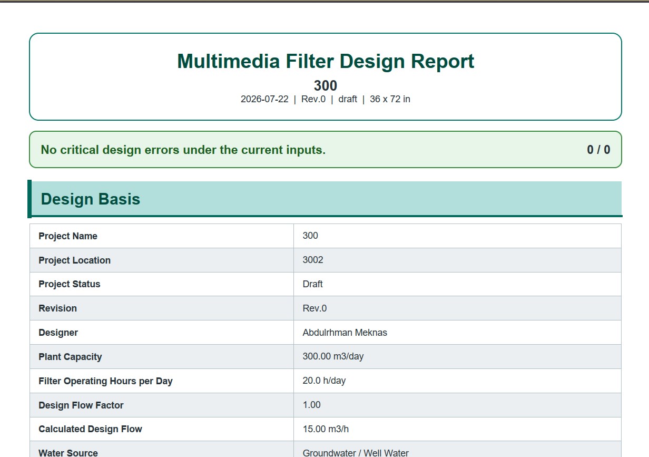Click the 'Groundwater / Well Water' value
The height and width of the screenshot is (457, 649).
click(356, 453)
